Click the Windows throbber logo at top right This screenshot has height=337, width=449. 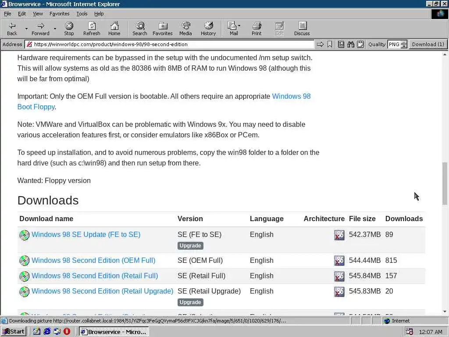439,14
